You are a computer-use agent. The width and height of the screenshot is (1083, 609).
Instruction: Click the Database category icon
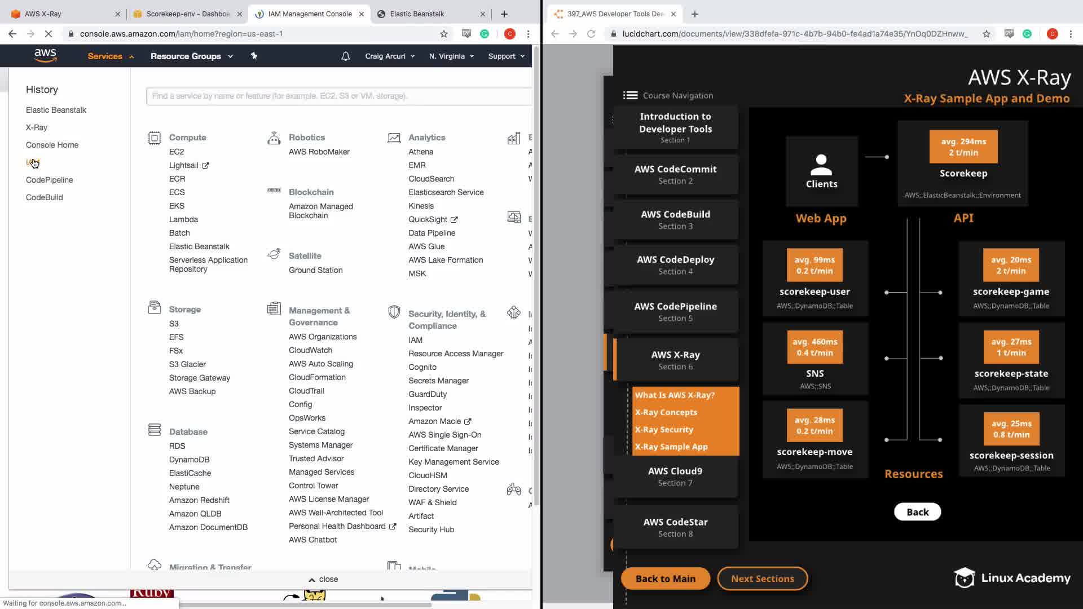[x=154, y=430]
